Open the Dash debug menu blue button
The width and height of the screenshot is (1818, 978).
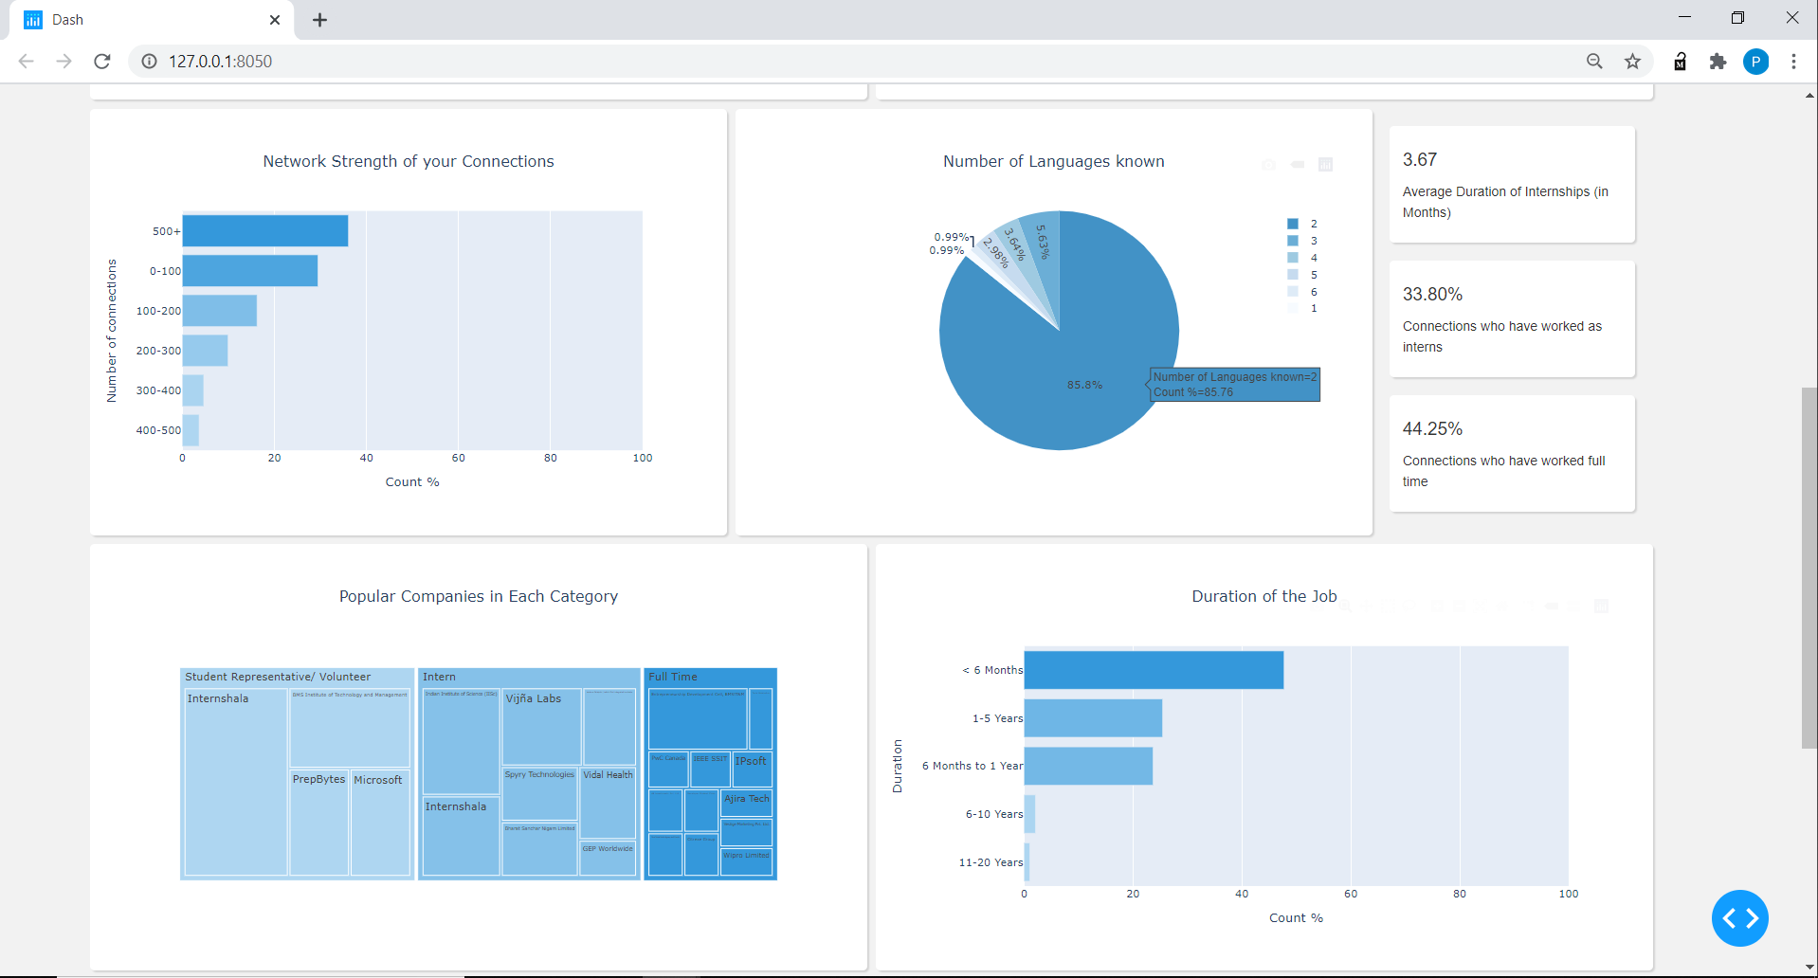point(1739,917)
